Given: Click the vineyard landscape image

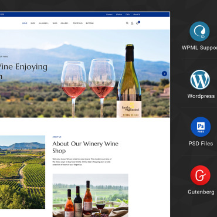Looking at the screenshot, I should (x=22, y=172).
